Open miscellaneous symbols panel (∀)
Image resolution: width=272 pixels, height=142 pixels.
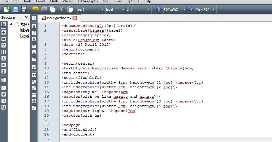pos(4,45)
